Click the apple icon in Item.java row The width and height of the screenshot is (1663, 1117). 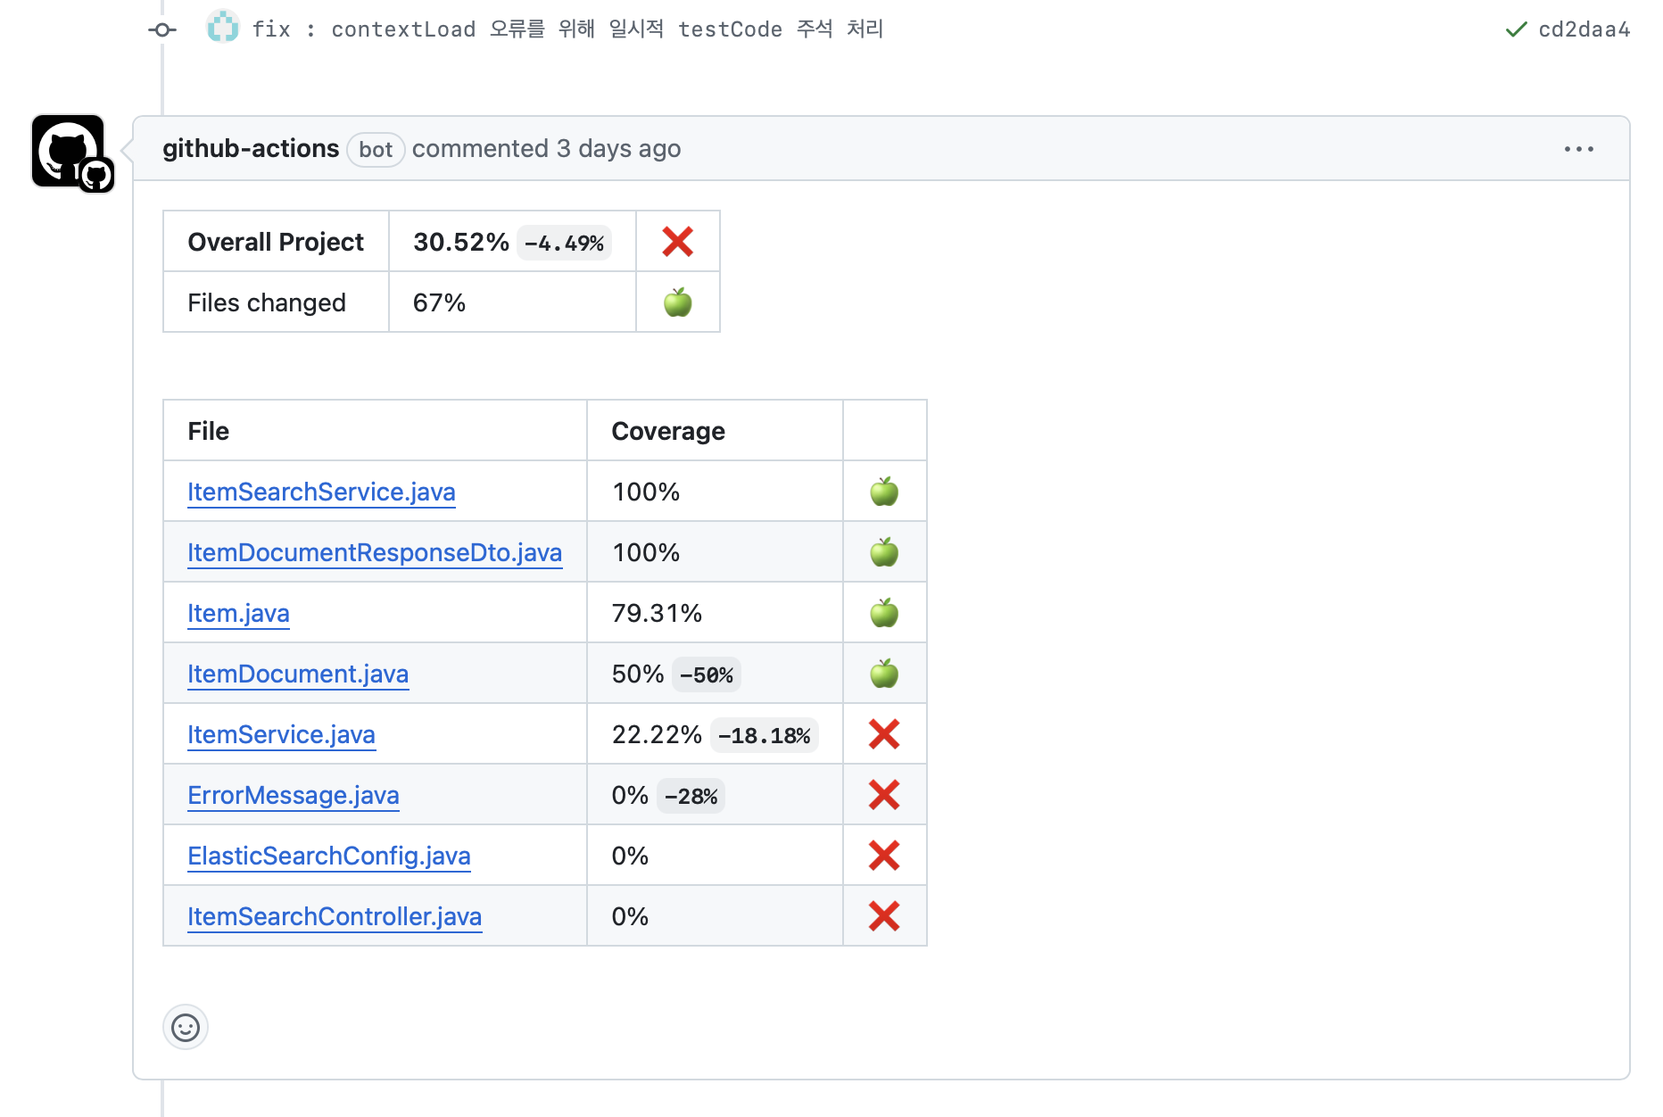(884, 613)
